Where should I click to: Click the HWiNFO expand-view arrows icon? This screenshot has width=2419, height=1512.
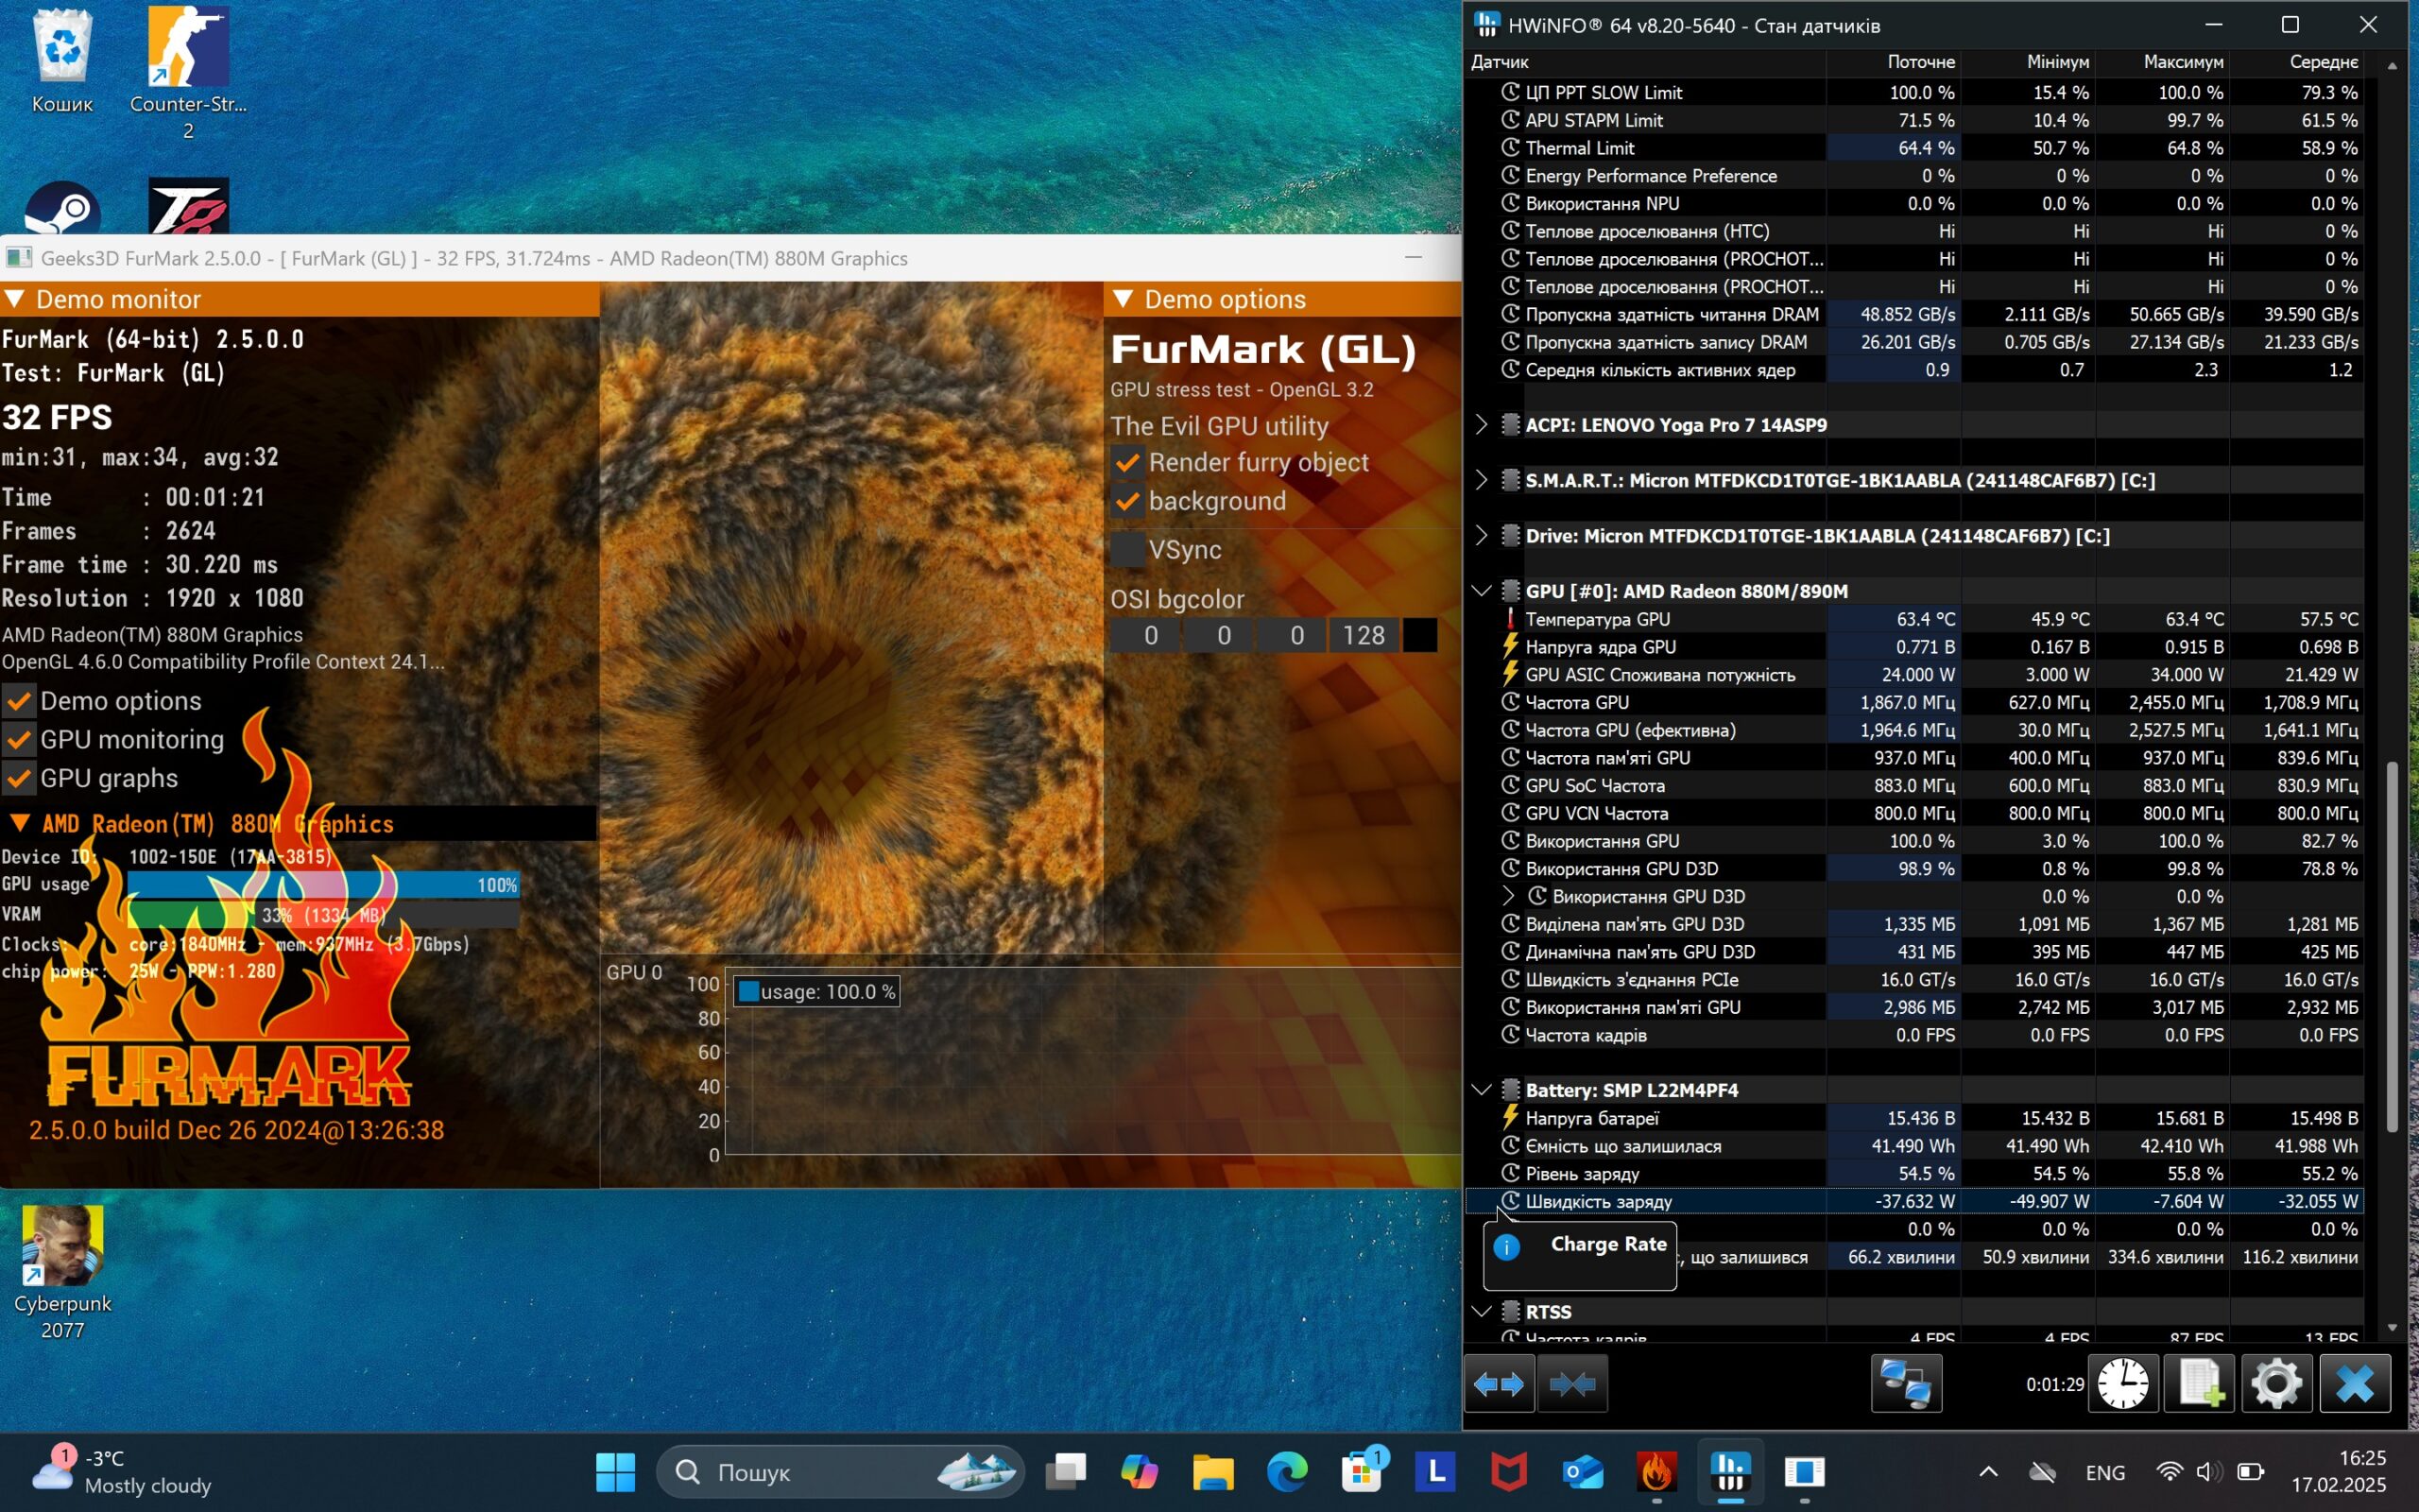pos(1499,1384)
